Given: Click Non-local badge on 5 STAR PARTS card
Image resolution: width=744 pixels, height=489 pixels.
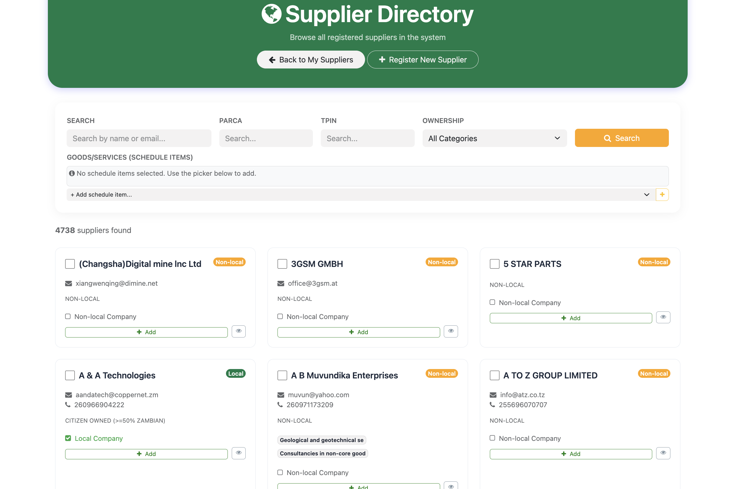Looking at the screenshot, I should 654,262.
